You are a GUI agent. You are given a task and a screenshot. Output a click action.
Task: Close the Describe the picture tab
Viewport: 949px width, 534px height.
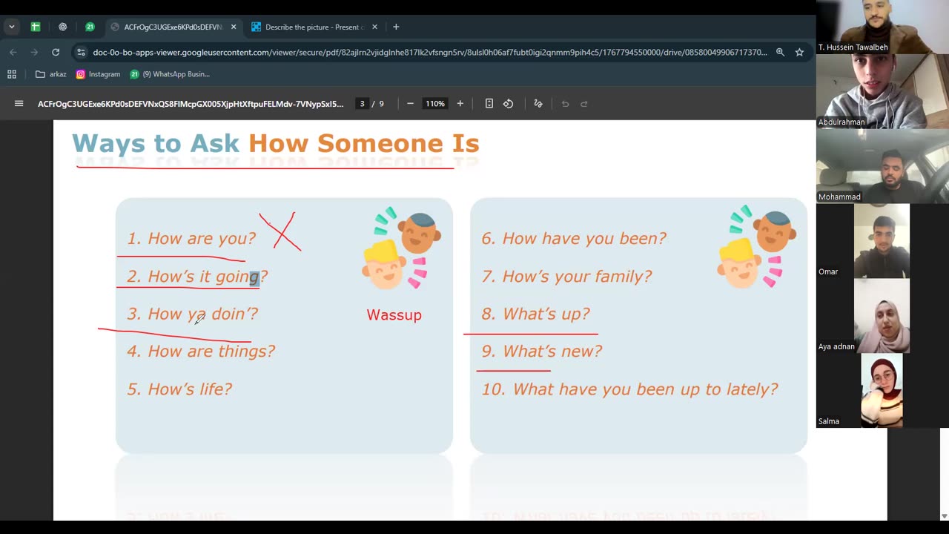point(374,27)
